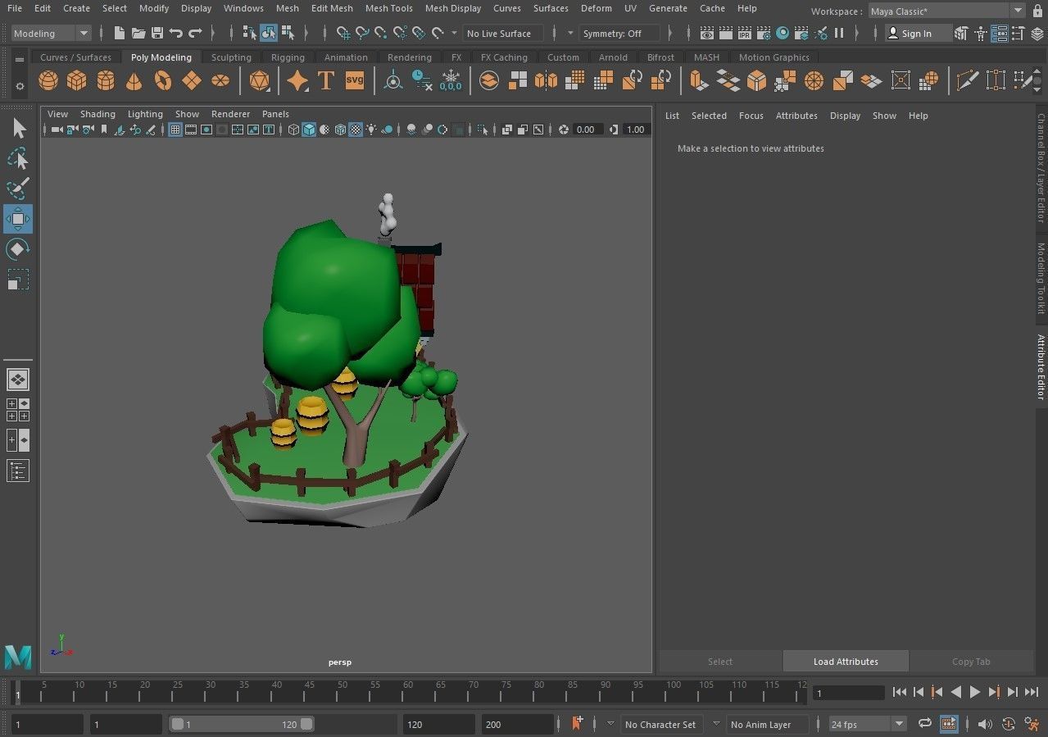The width and height of the screenshot is (1048, 737).
Task: Click the Save Scene floppy icon
Action: coord(157,33)
